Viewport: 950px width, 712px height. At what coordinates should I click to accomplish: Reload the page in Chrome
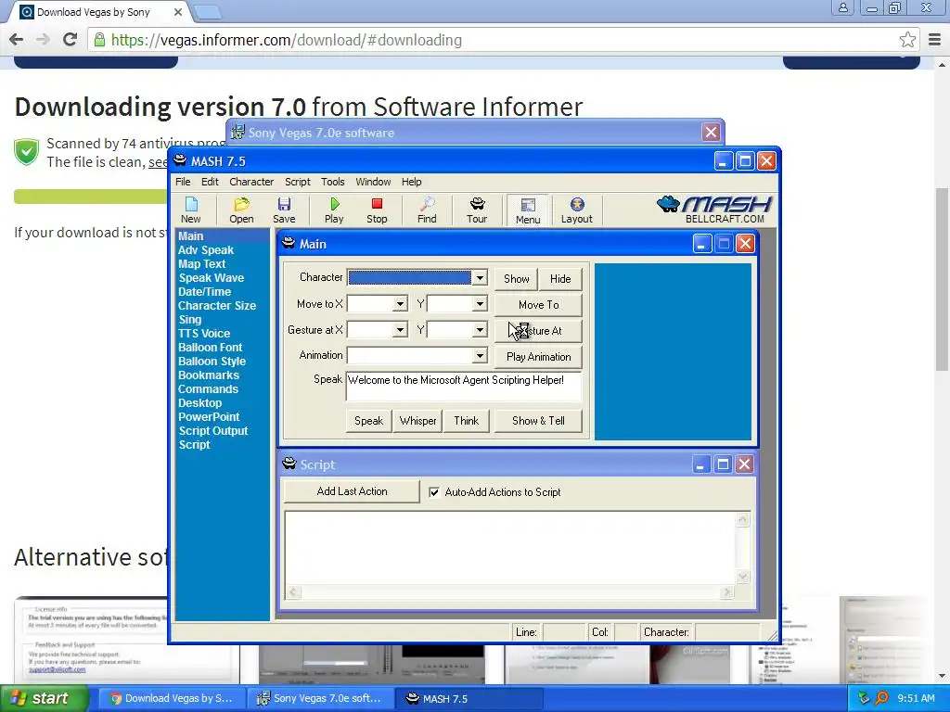pyautogui.click(x=70, y=40)
